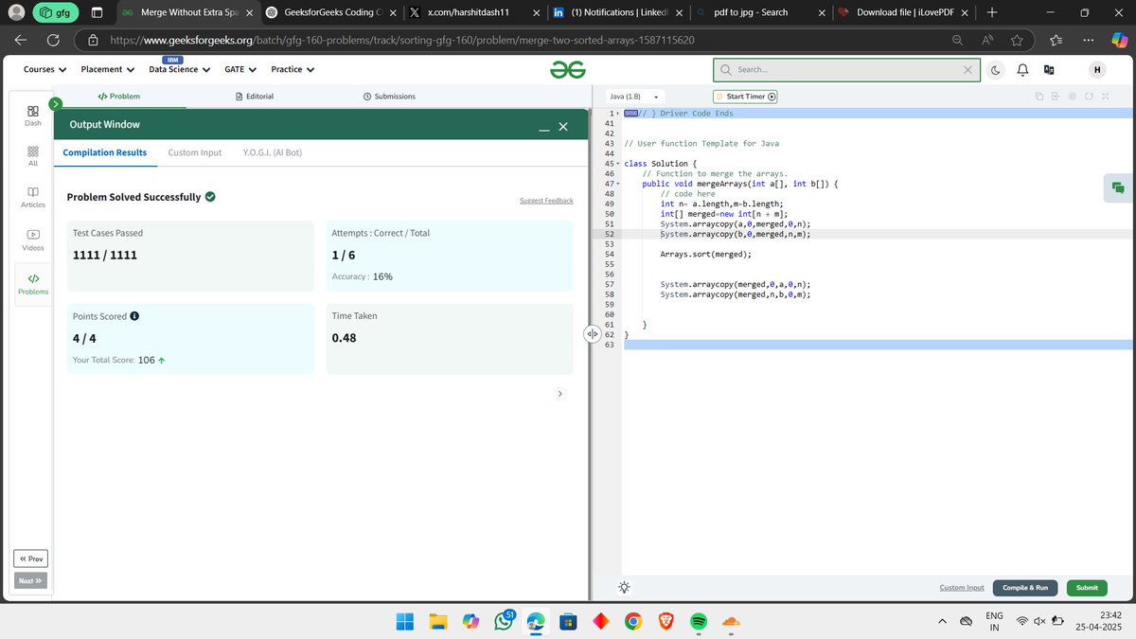Expand the Placement menu
The image size is (1136, 639).
pos(107,69)
